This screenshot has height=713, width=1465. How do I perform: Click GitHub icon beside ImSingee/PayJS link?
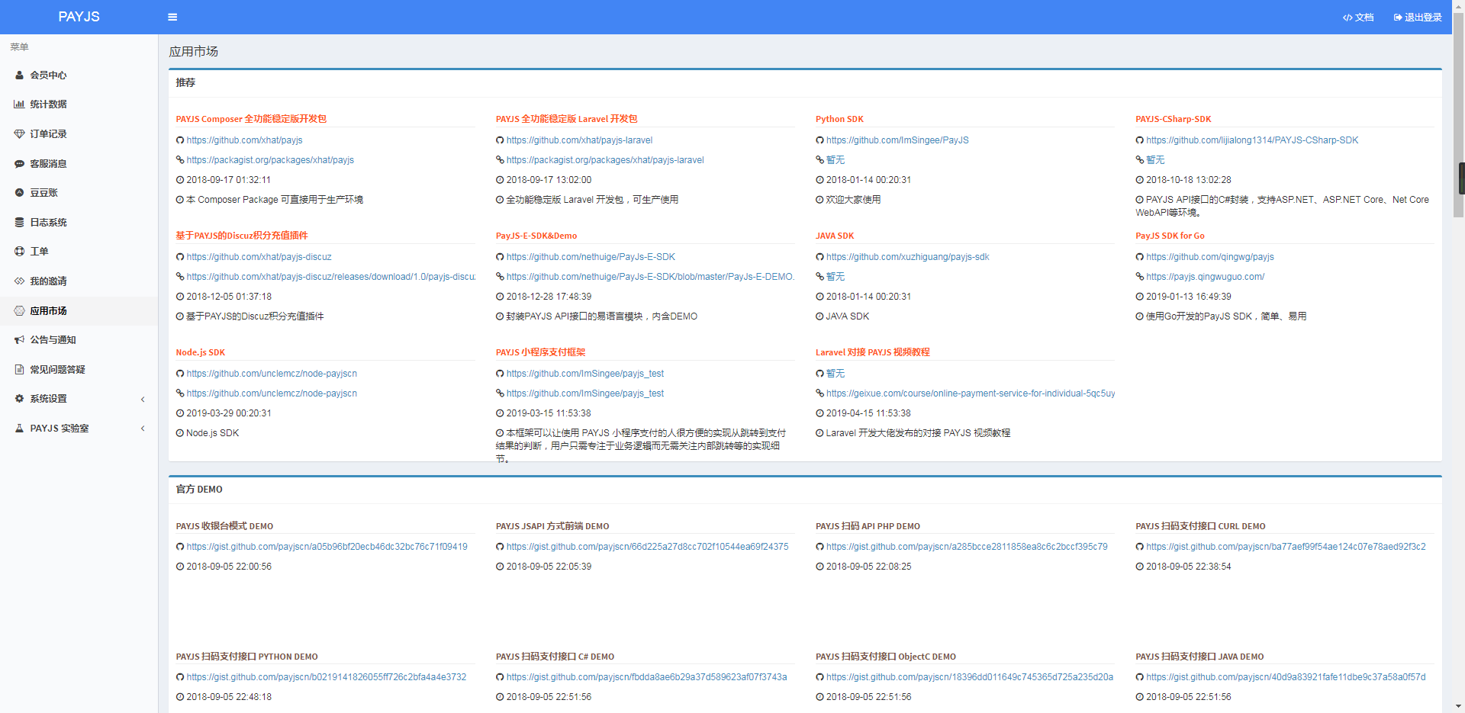coord(819,140)
